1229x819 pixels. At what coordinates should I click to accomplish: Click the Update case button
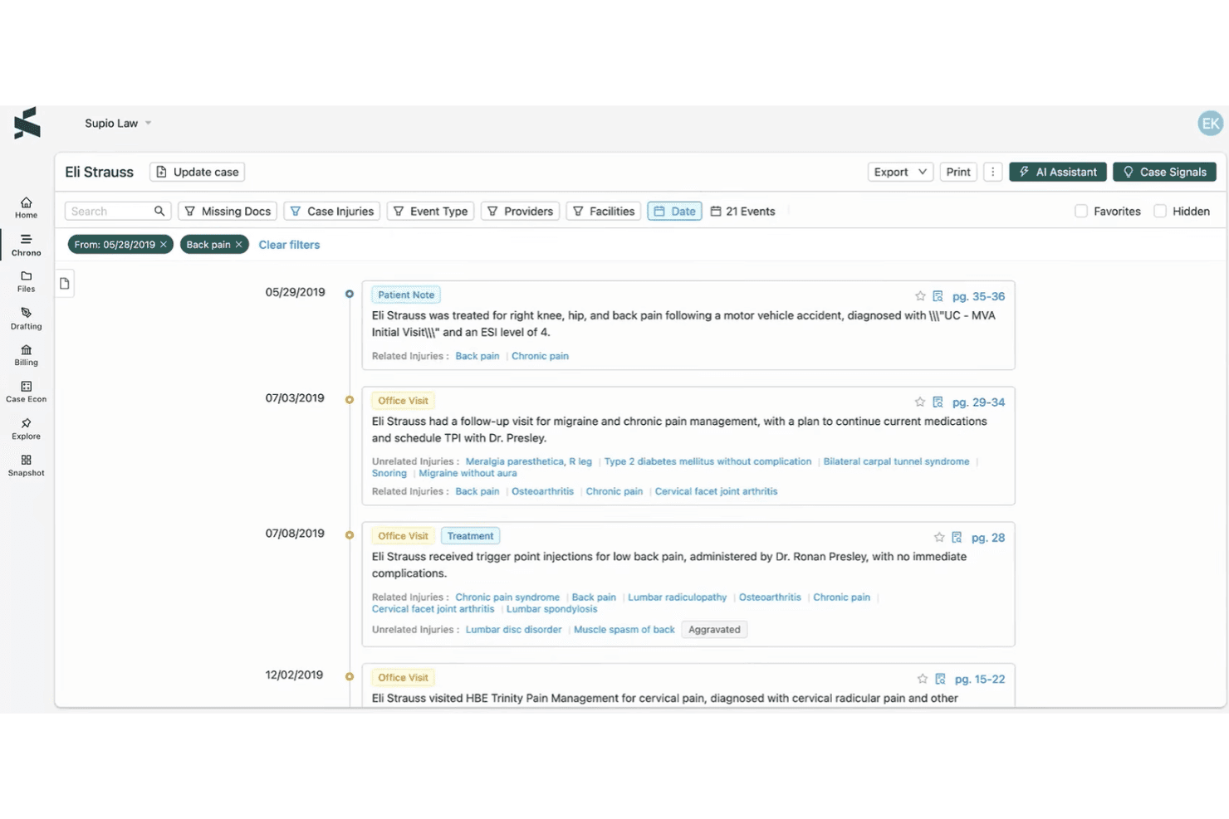[x=198, y=172]
